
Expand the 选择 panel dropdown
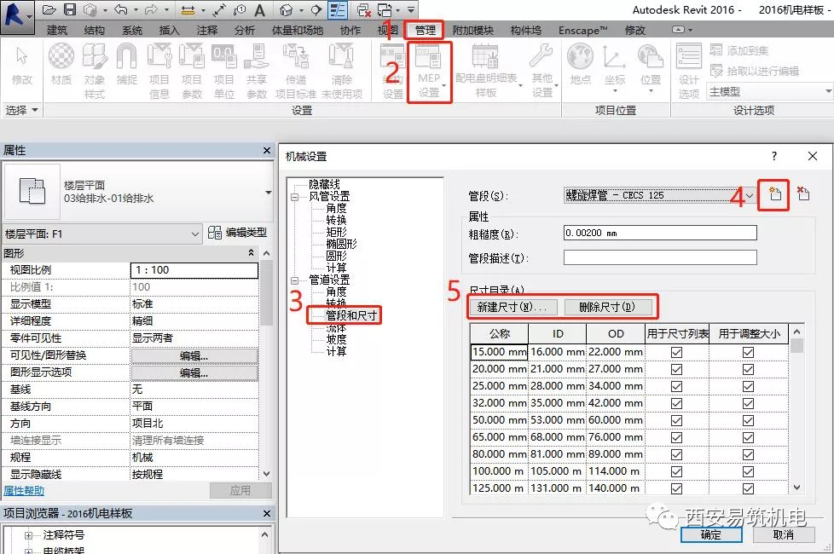click(x=21, y=110)
